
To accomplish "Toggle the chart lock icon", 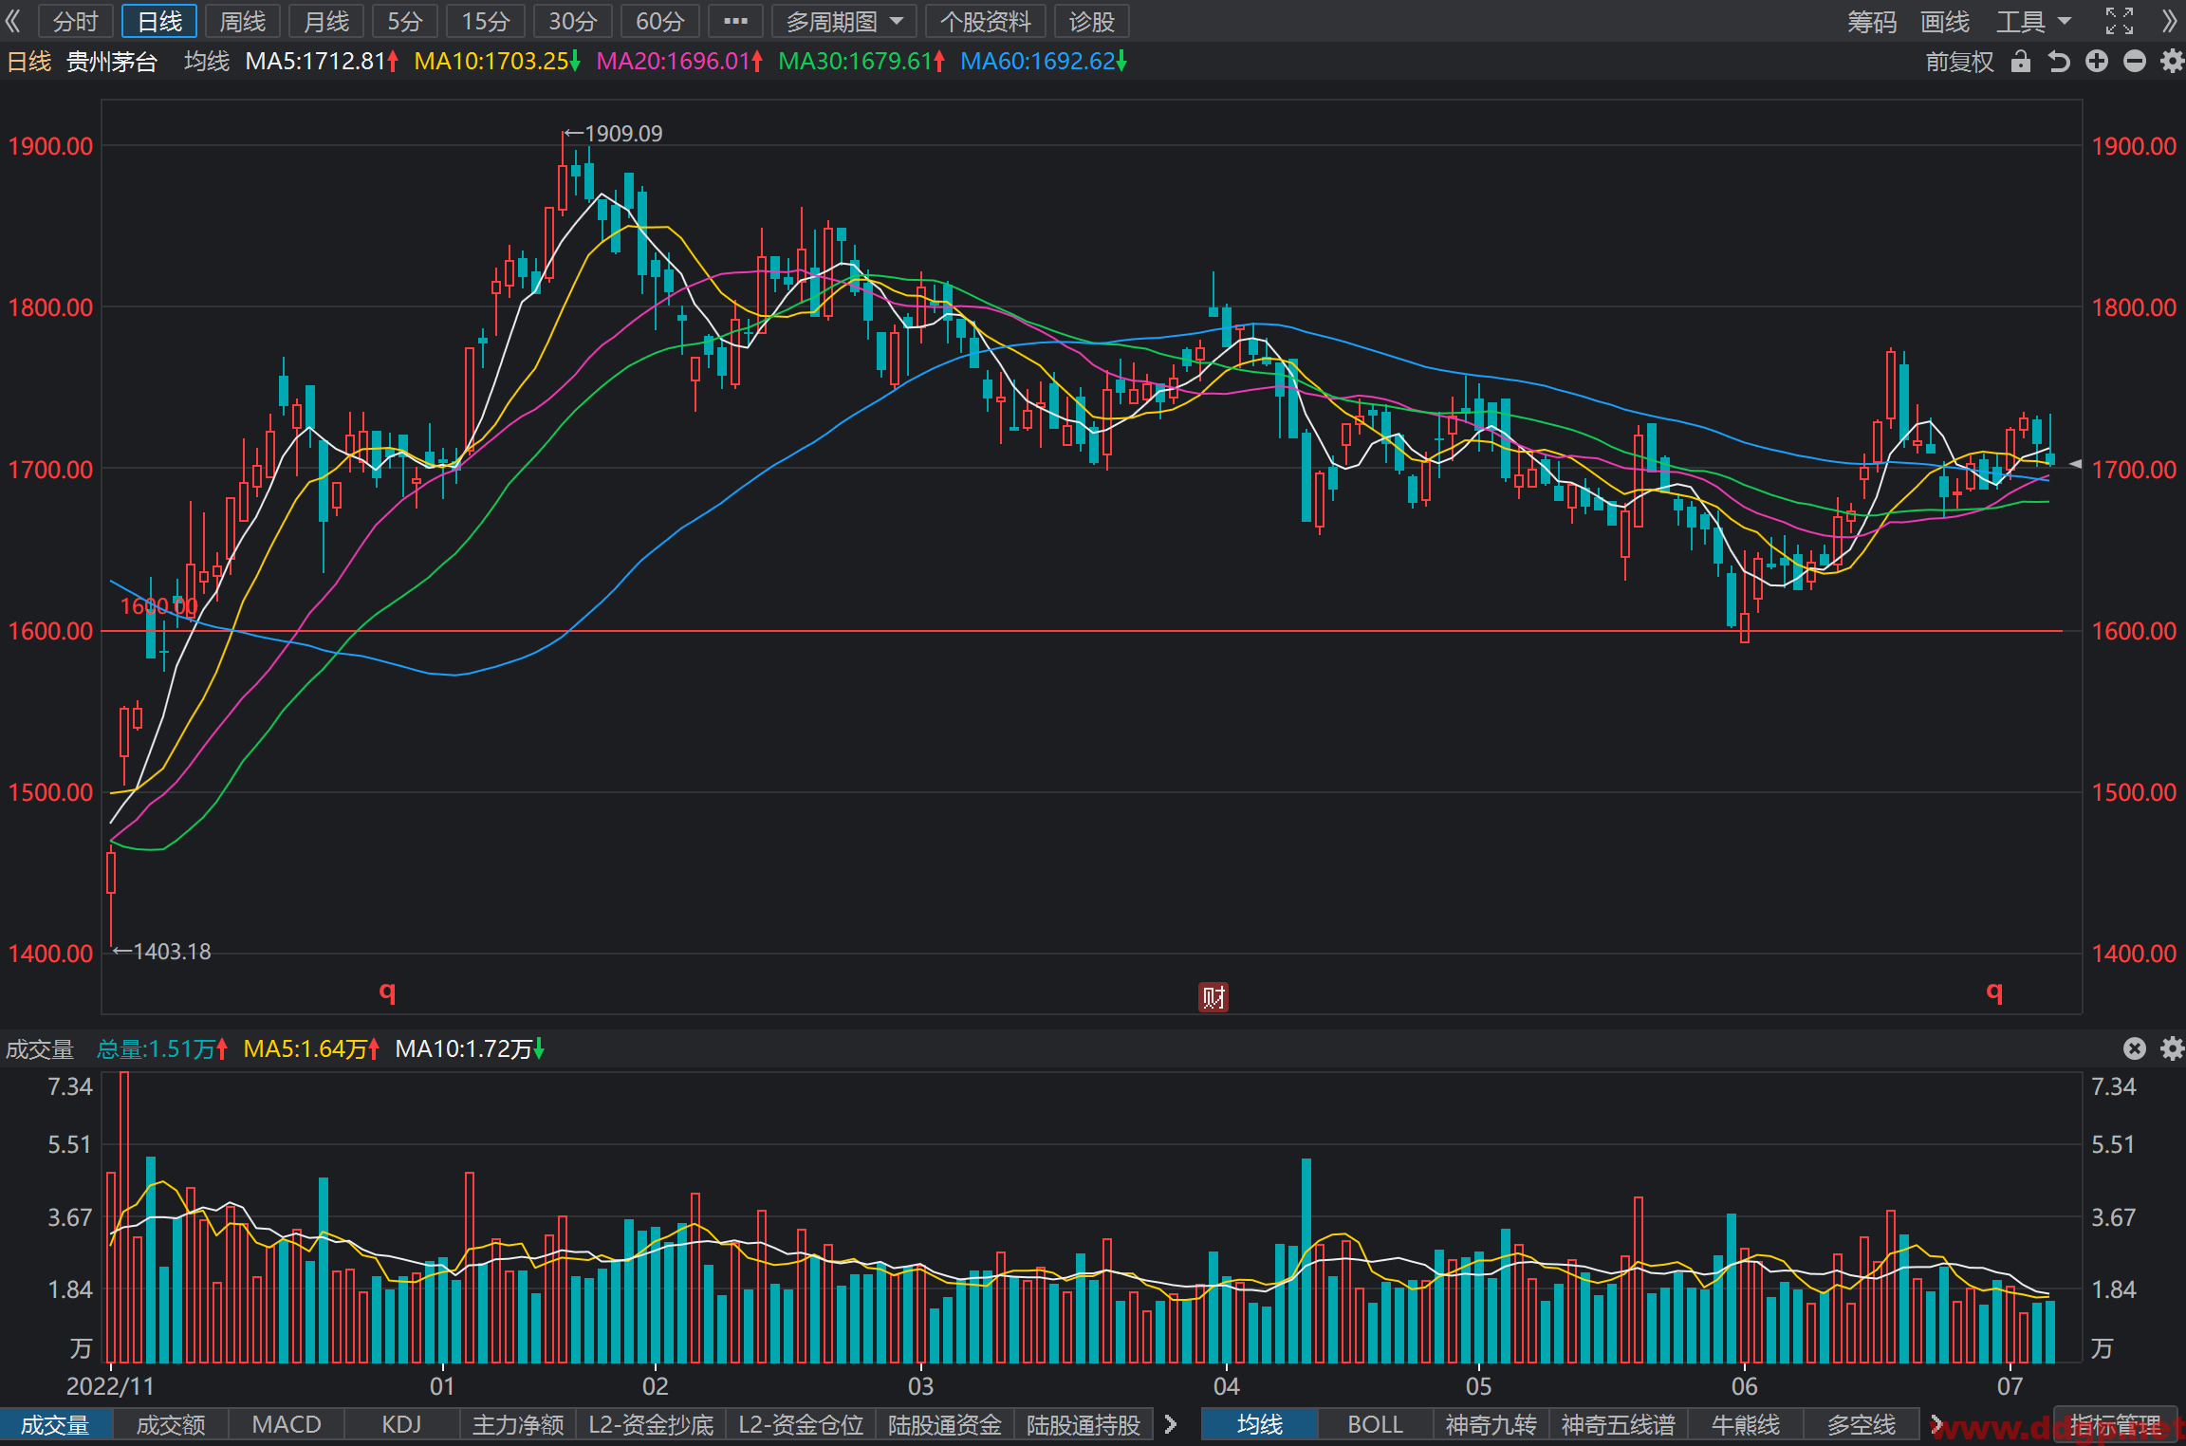I will (x=2021, y=62).
